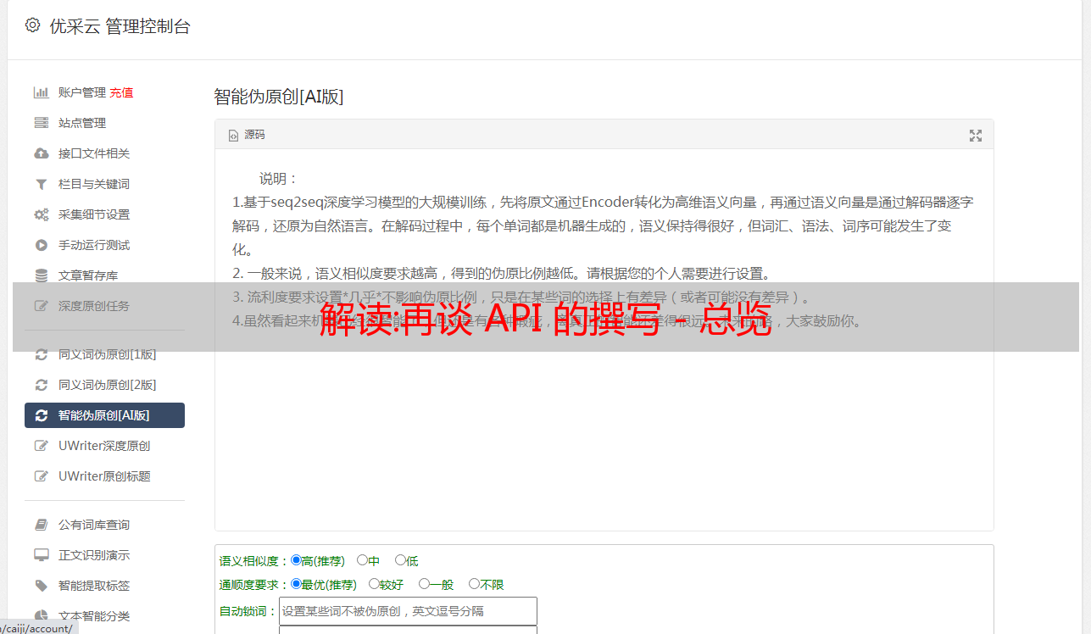Click the filter icon beside 栏目与关键词
Viewport: 1091px width, 634px height.
(41, 184)
